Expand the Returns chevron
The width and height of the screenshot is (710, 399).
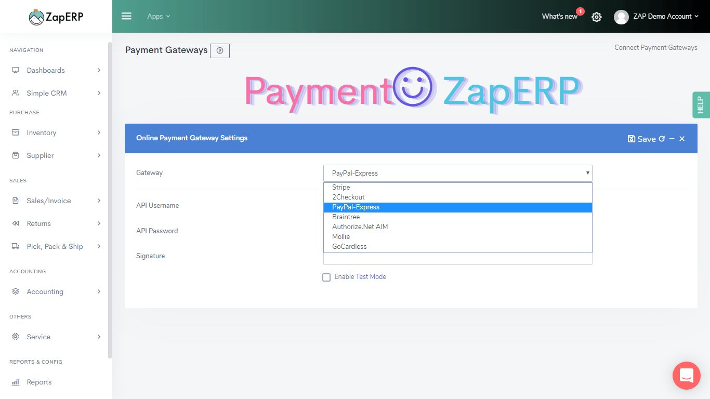(x=99, y=223)
